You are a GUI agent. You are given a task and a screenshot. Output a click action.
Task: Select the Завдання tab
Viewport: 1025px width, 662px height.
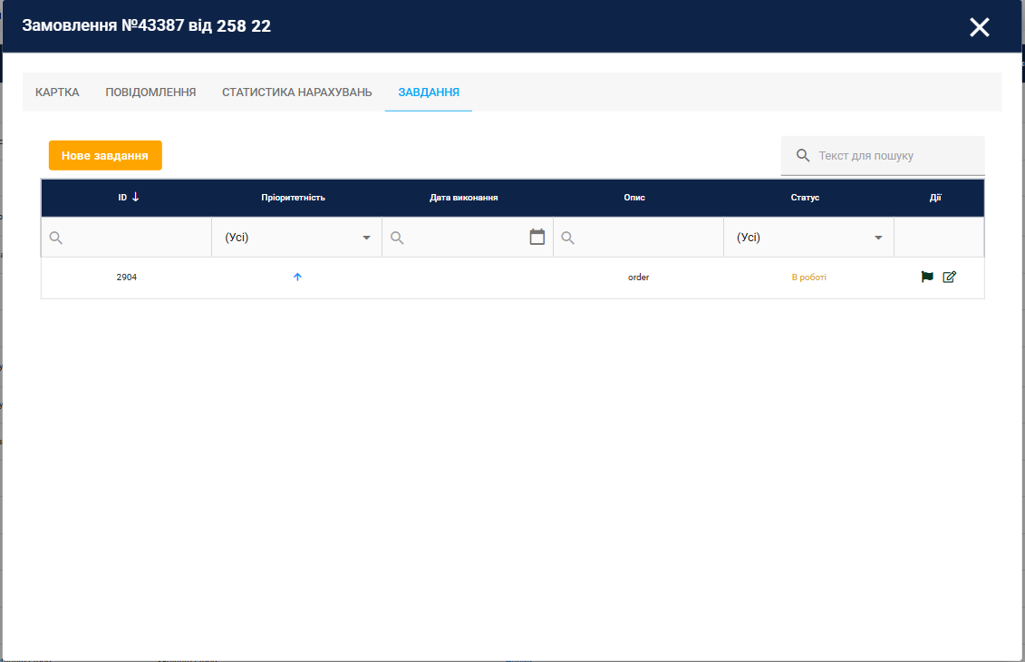(x=429, y=92)
